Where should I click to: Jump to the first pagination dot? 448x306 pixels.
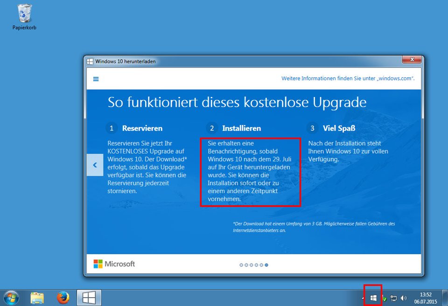point(241,265)
